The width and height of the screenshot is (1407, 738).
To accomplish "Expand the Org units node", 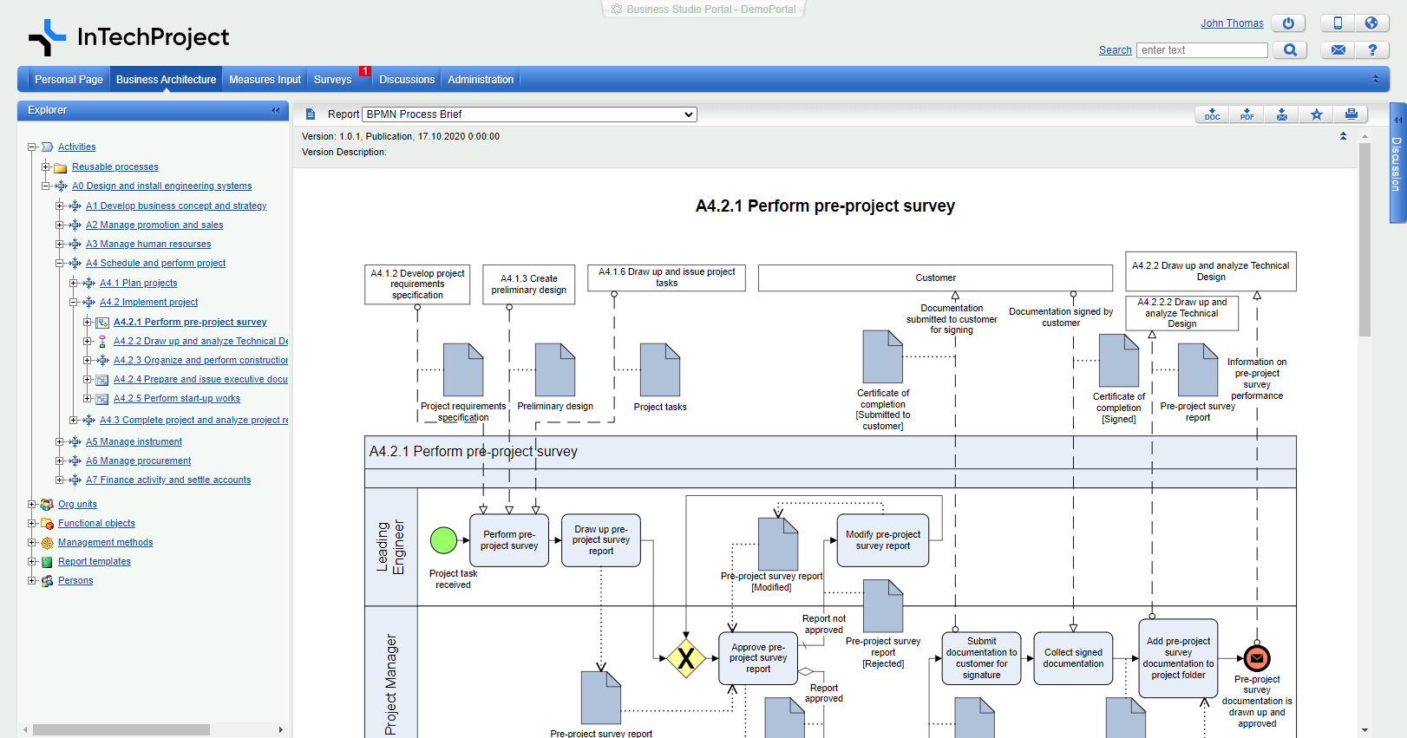I will click(32, 505).
